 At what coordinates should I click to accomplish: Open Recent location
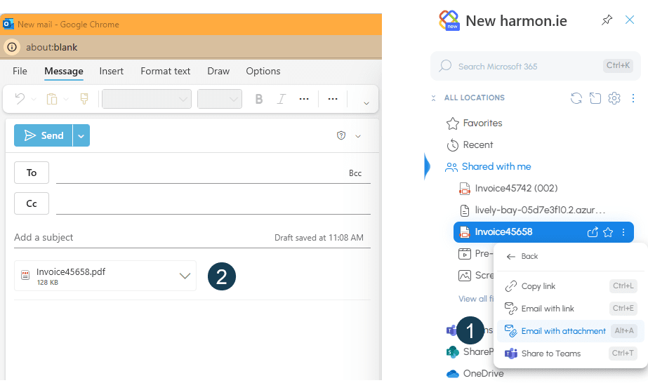[470, 145]
